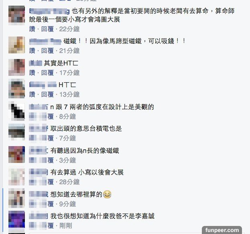The height and width of the screenshot is (234, 250).
Task: Open avatar of the 13分鐘 HTC commenter
Action: (16, 89)
